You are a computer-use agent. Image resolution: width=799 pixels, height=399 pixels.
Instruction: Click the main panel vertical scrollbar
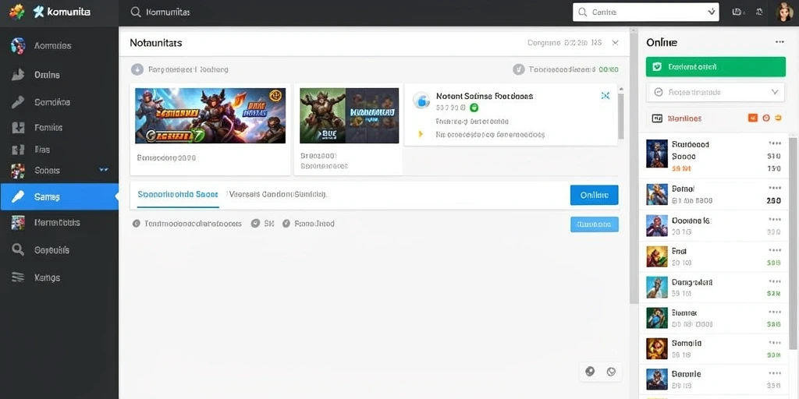click(634, 165)
